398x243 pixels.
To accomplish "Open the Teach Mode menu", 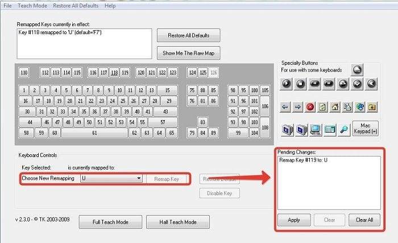I will click(32, 6).
